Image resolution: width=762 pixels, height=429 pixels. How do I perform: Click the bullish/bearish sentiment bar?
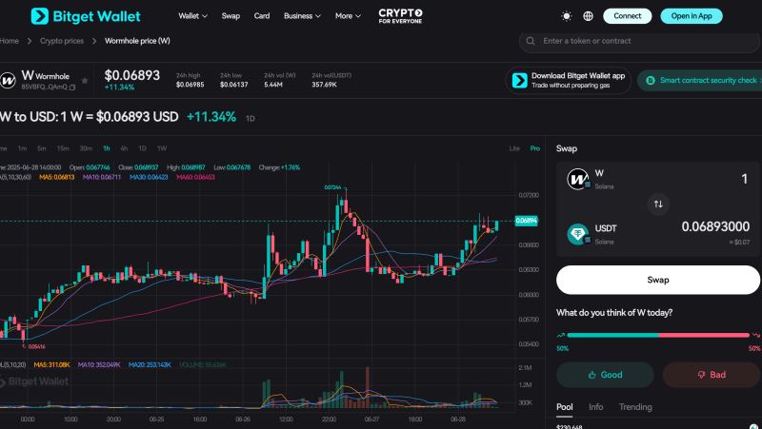(658, 335)
